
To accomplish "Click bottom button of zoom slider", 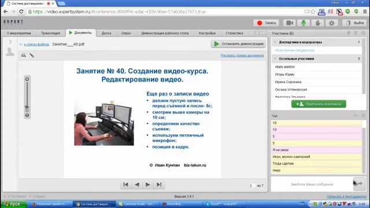I will point(27,116).
